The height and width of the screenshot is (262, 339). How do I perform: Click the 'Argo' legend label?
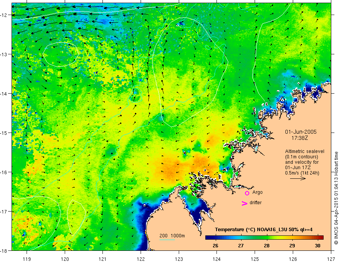pos(257,192)
